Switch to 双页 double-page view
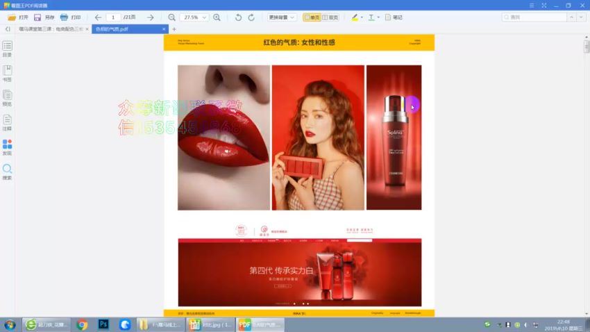Viewport: 590px width, 332px height. (330, 17)
